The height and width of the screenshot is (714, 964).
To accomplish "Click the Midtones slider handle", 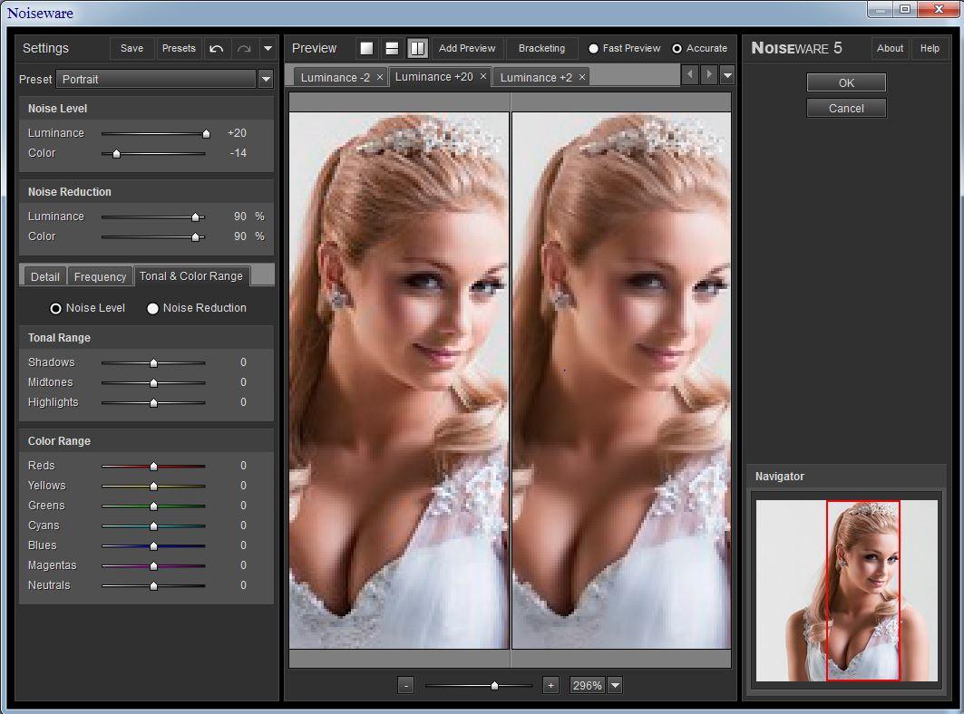I will tap(153, 382).
